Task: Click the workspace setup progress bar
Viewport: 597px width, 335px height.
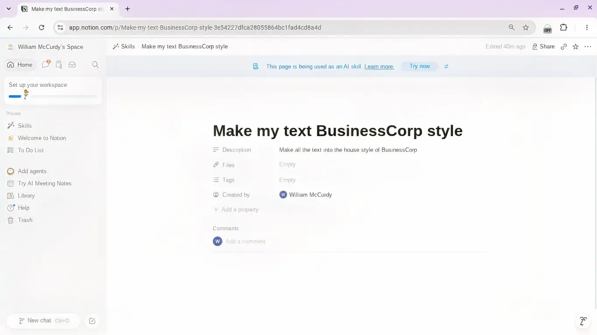Action: tap(53, 96)
